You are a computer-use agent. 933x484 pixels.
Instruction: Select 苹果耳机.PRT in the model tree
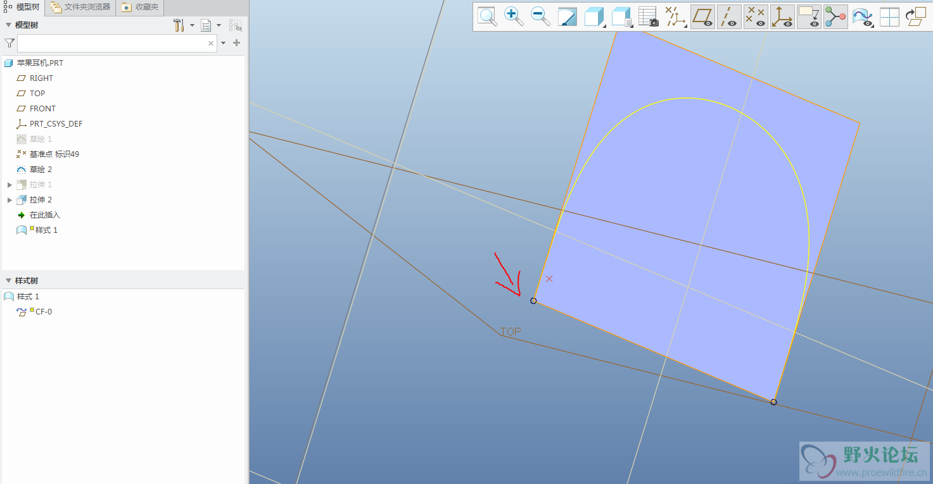pyautogui.click(x=40, y=63)
